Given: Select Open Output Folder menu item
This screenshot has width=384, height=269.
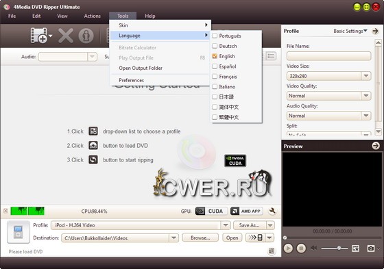Looking at the screenshot, I should click(160, 68).
